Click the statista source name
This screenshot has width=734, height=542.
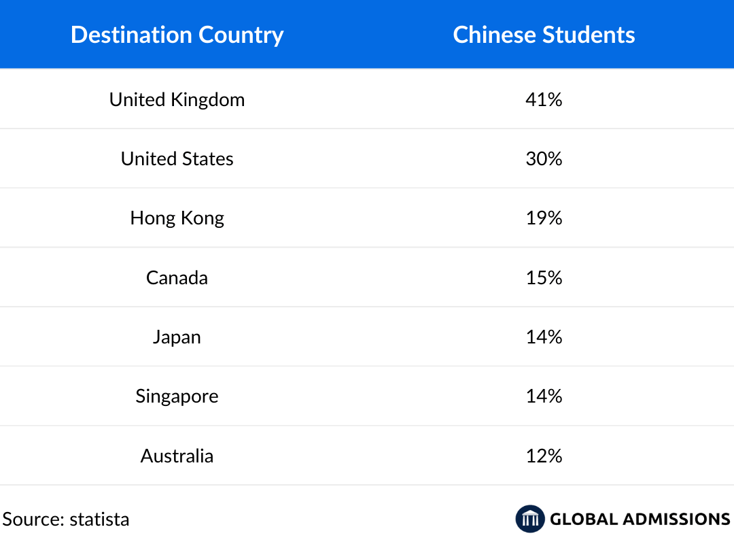tap(99, 520)
